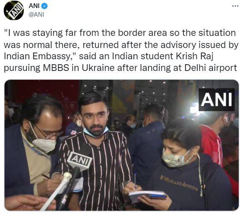Click the floral face mask in the photo
This screenshot has width=240, height=214.
click(x=175, y=158)
